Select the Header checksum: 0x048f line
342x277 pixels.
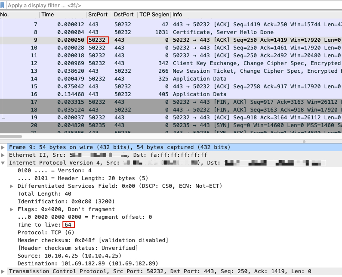[x=93, y=240]
